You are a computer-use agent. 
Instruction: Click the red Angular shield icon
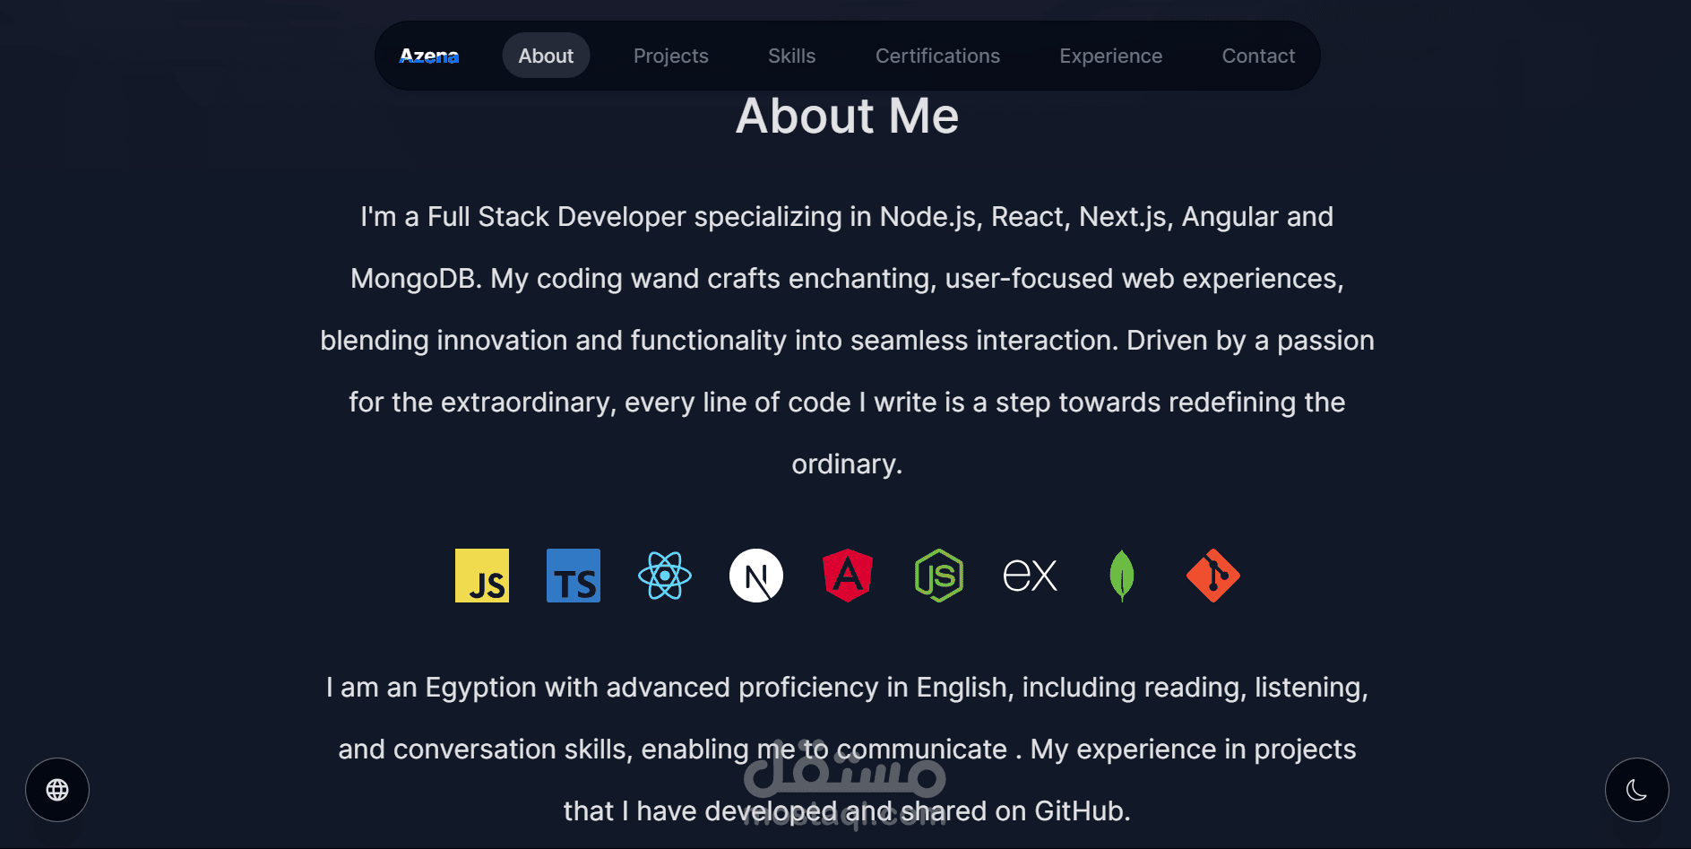tap(848, 576)
